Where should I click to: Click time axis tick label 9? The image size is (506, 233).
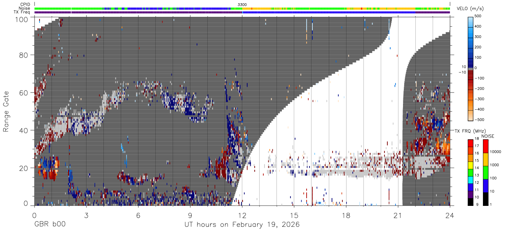pos(190,215)
